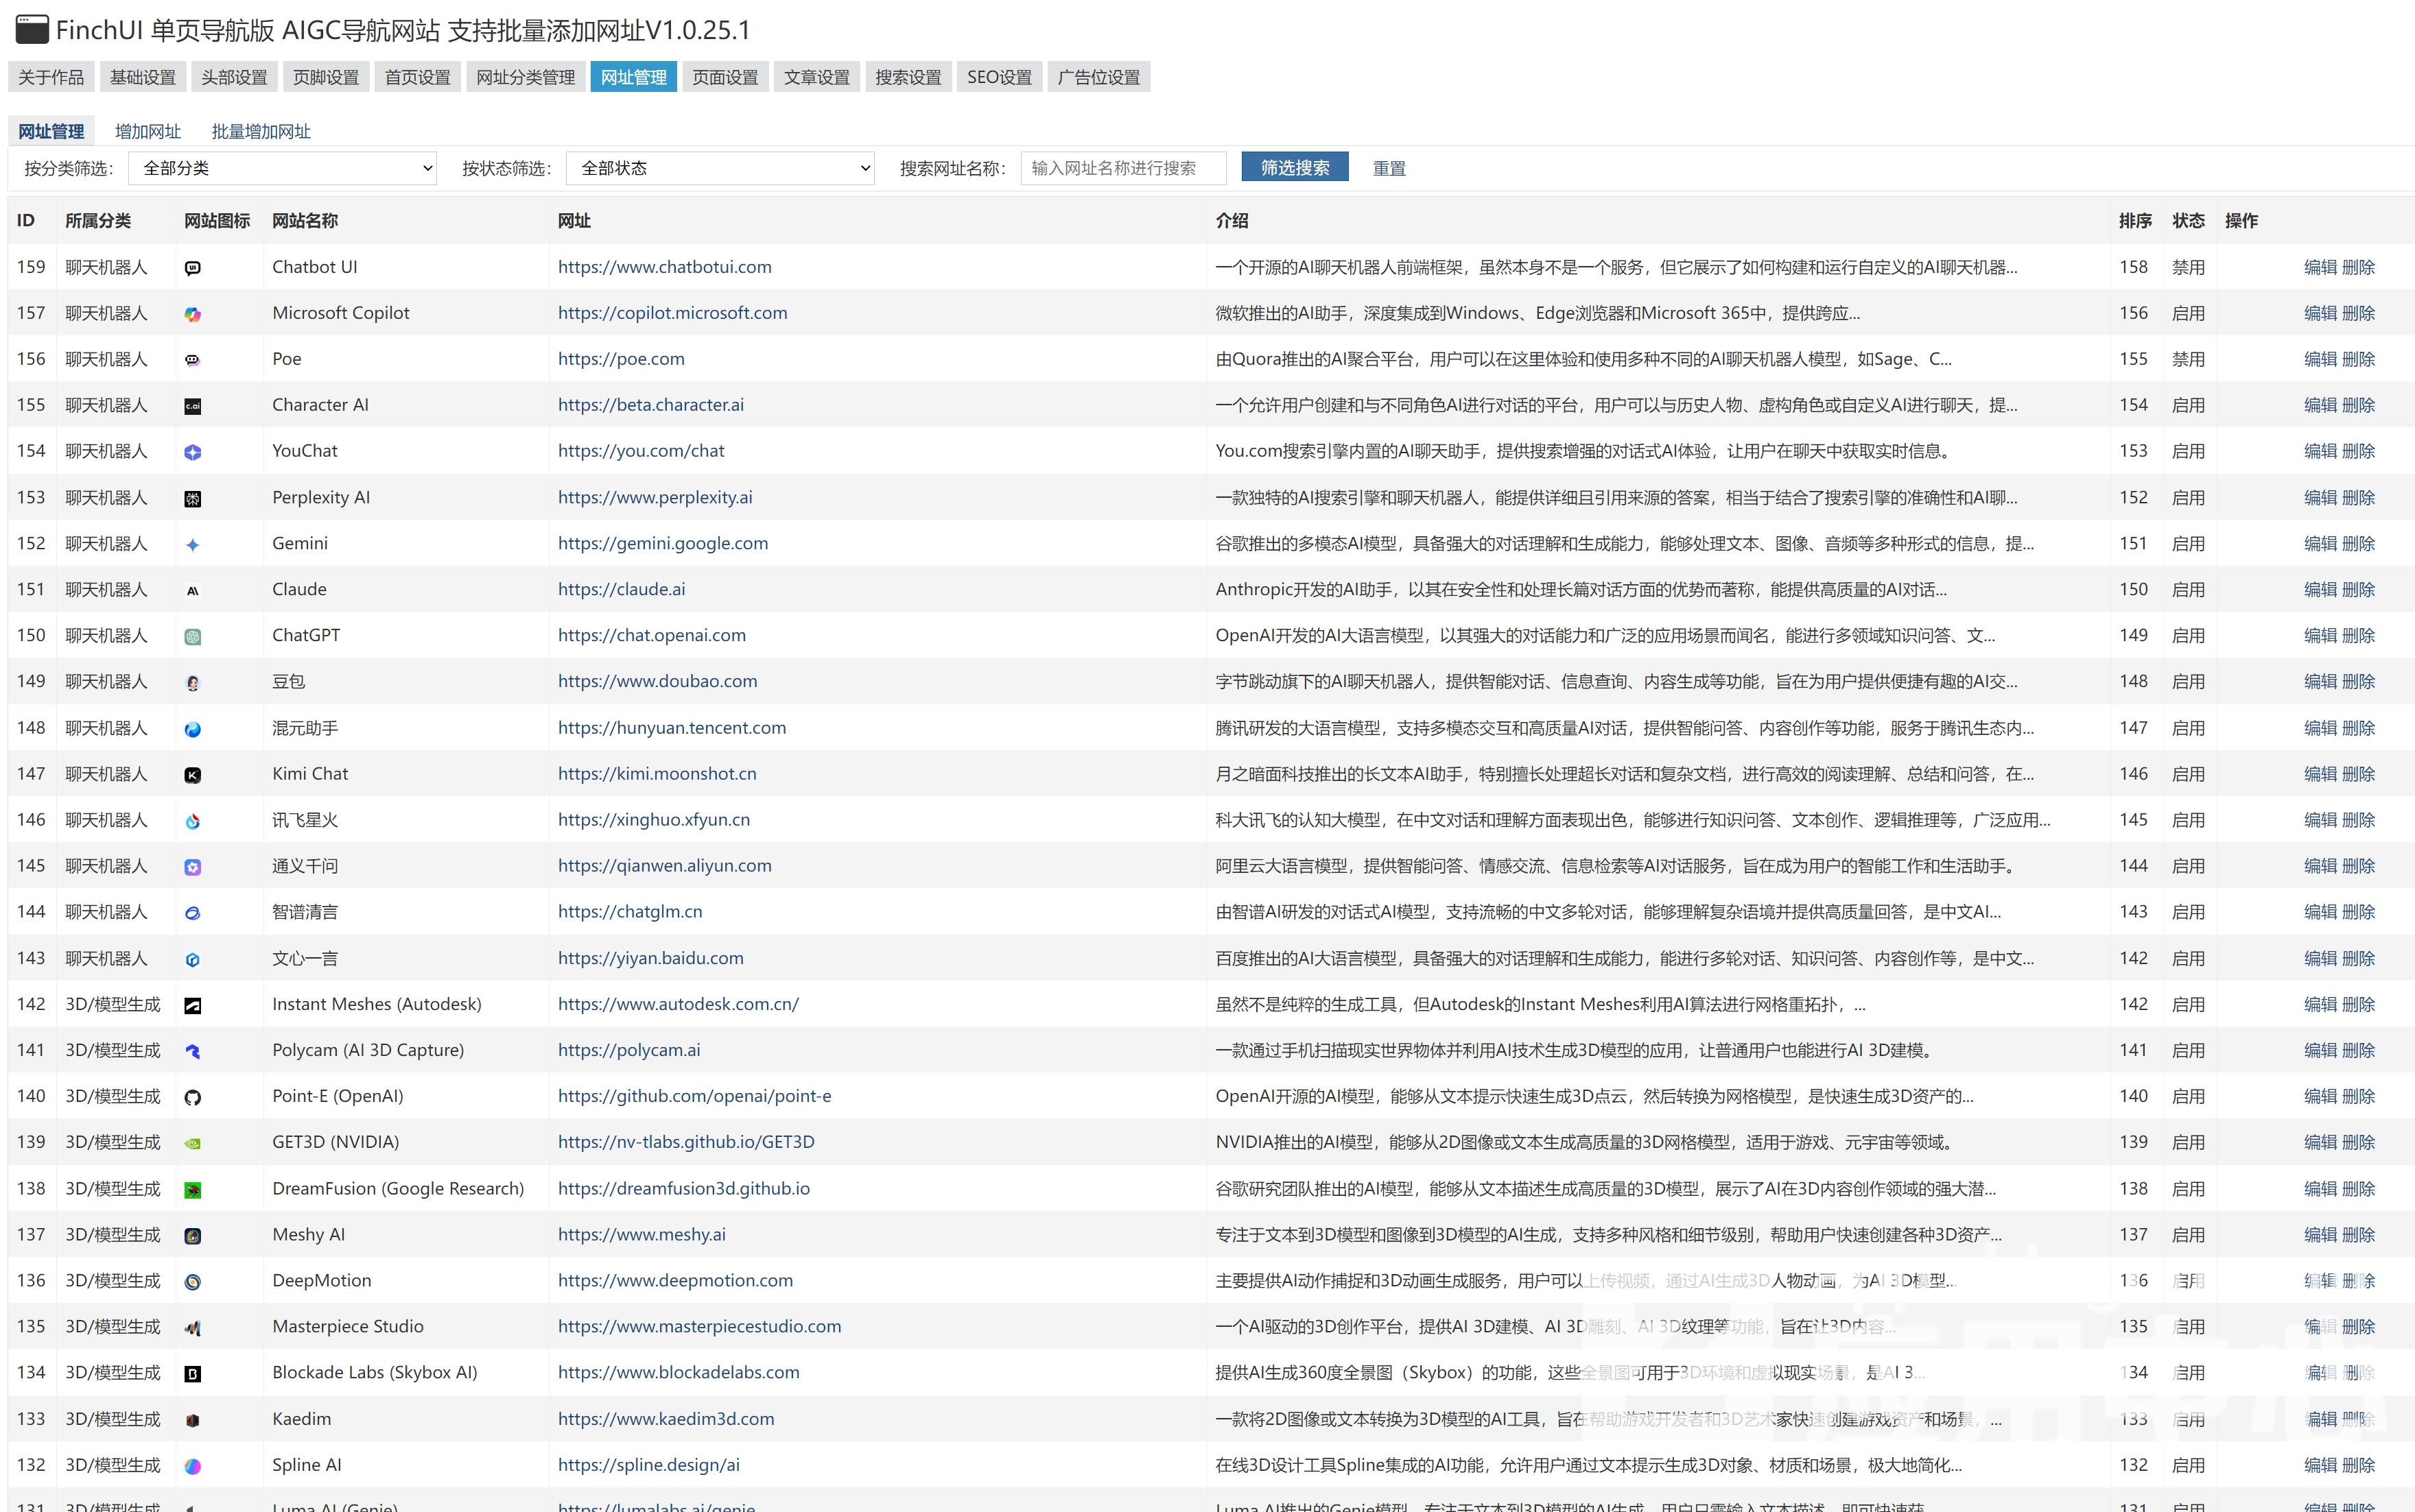The width and height of the screenshot is (2415, 1512).
Task: Click the Gemini star icon
Action: pos(193,545)
